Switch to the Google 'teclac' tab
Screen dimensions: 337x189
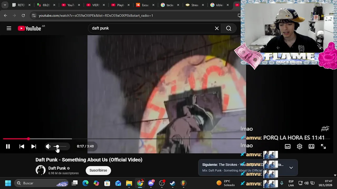[x=170, y=5]
